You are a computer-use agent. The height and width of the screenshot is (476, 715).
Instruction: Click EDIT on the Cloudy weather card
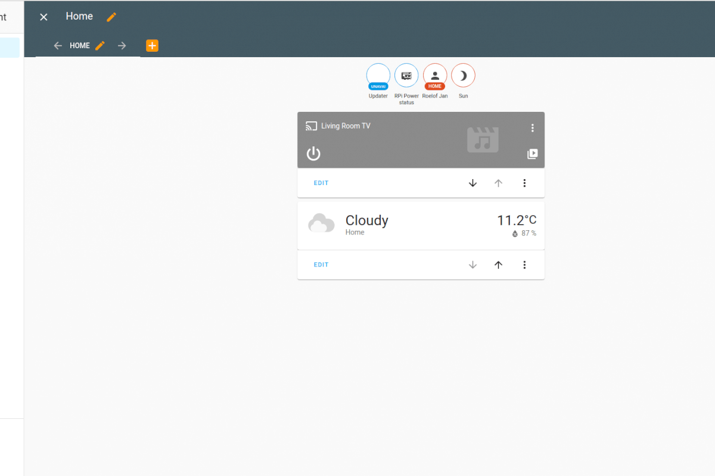tap(321, 264)
